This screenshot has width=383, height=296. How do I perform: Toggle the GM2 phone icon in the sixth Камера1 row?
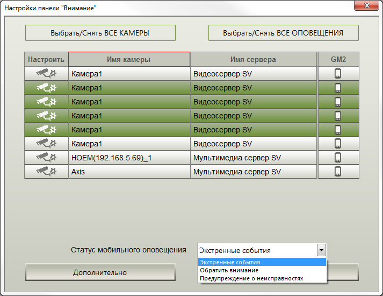[x=338, y=144]
